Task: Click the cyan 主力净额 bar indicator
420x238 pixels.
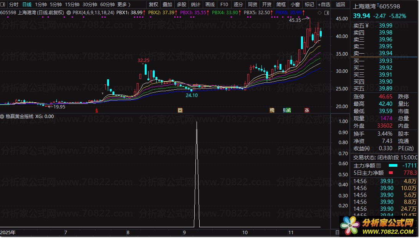Action: tap(393, 166)
